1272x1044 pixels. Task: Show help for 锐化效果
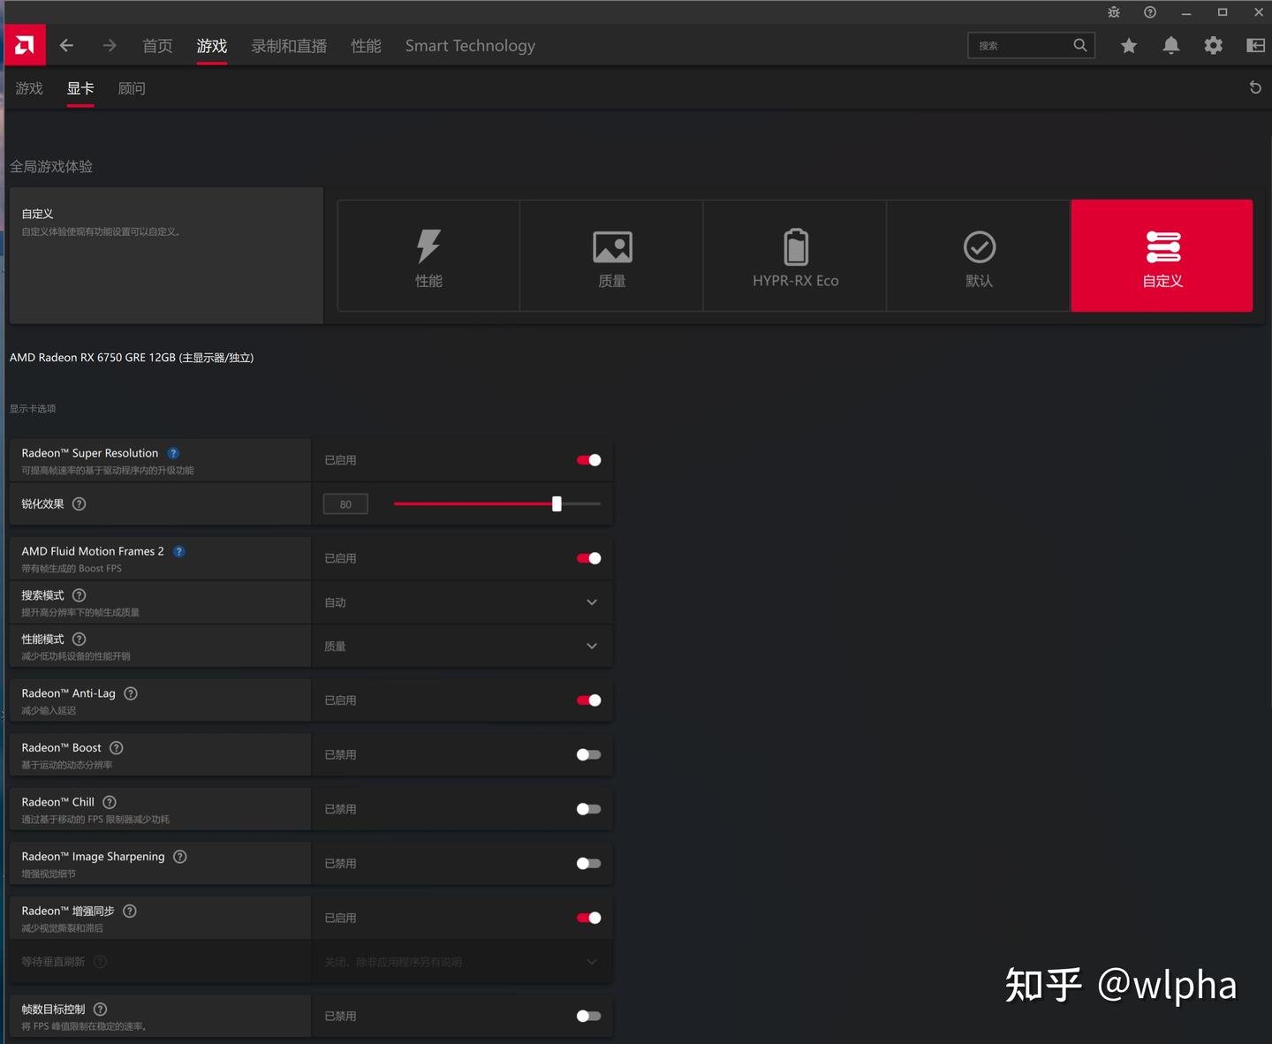pos(79,504)
